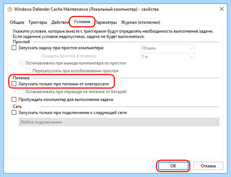Image resolution: width=231 pixels, height=177 pixels.
Task: Click the Простой section label
Action: pyautogui.click(x=21, y=42)
